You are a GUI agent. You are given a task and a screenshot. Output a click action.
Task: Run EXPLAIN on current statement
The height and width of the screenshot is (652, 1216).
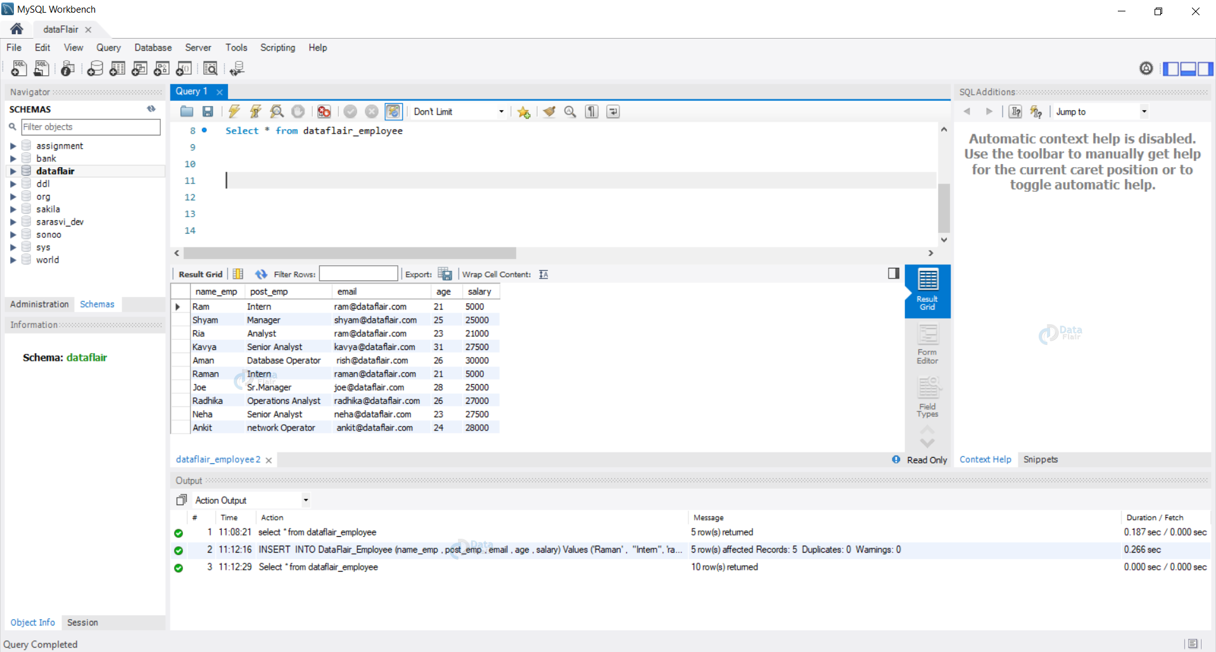click(277, 111)
